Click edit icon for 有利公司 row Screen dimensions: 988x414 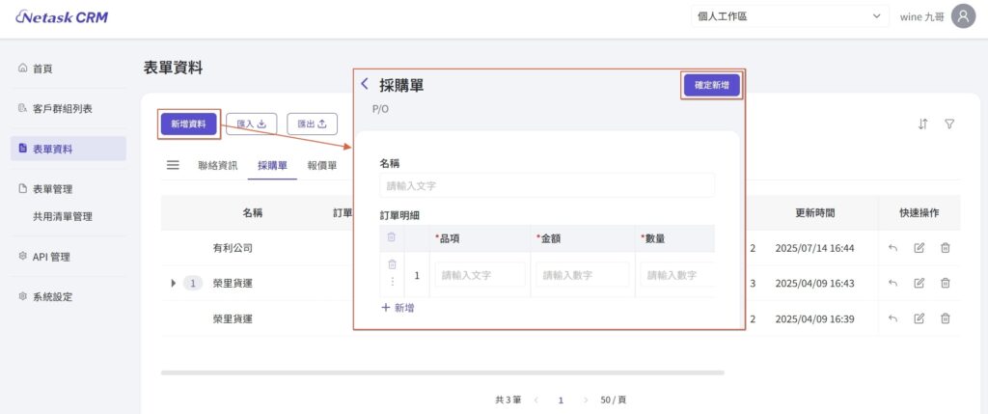(919, 248)
